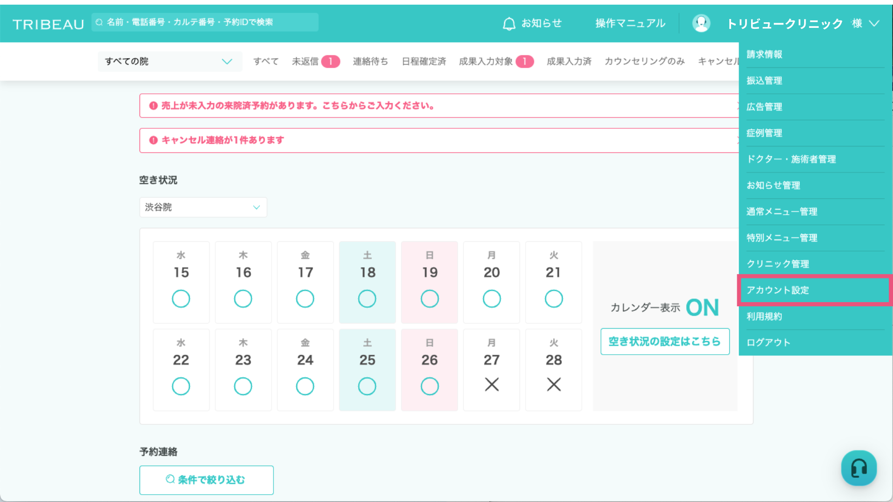Click the warning icon on cancel notice
The width and height of the screenshot is (893, 502).
click(x=153, y=140)
